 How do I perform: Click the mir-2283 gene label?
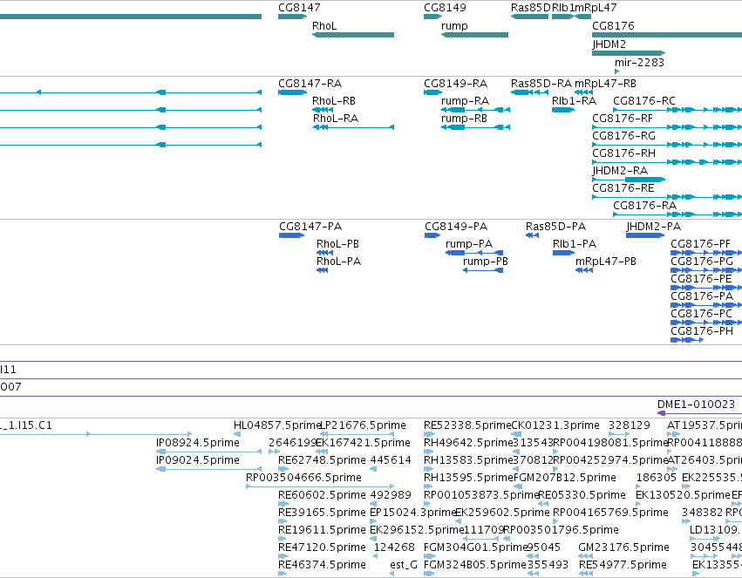coord(639,63)
